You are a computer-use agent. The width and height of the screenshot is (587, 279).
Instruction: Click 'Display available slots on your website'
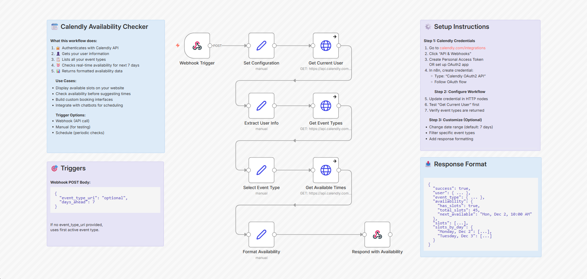pos(90,88)
